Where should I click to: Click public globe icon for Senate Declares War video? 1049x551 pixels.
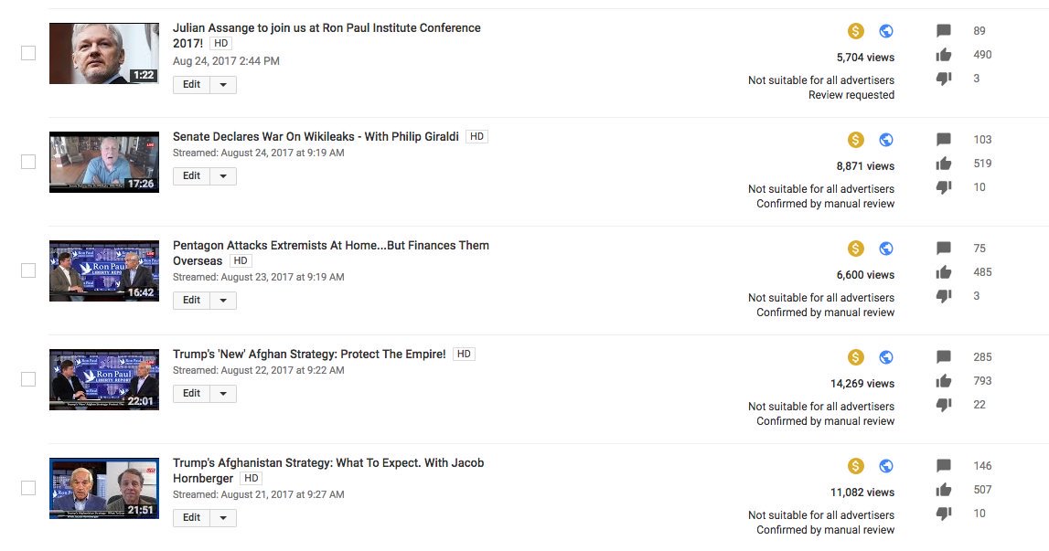click(886, 140)
